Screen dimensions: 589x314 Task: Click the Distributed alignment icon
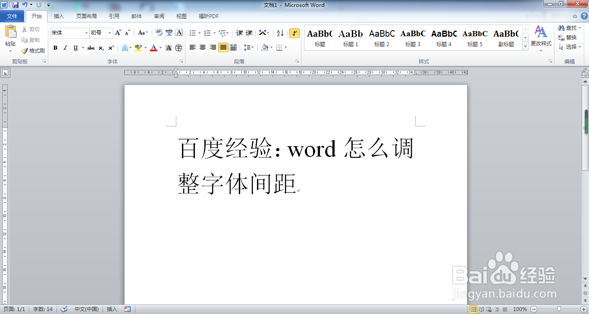click(x=233, y=47)
